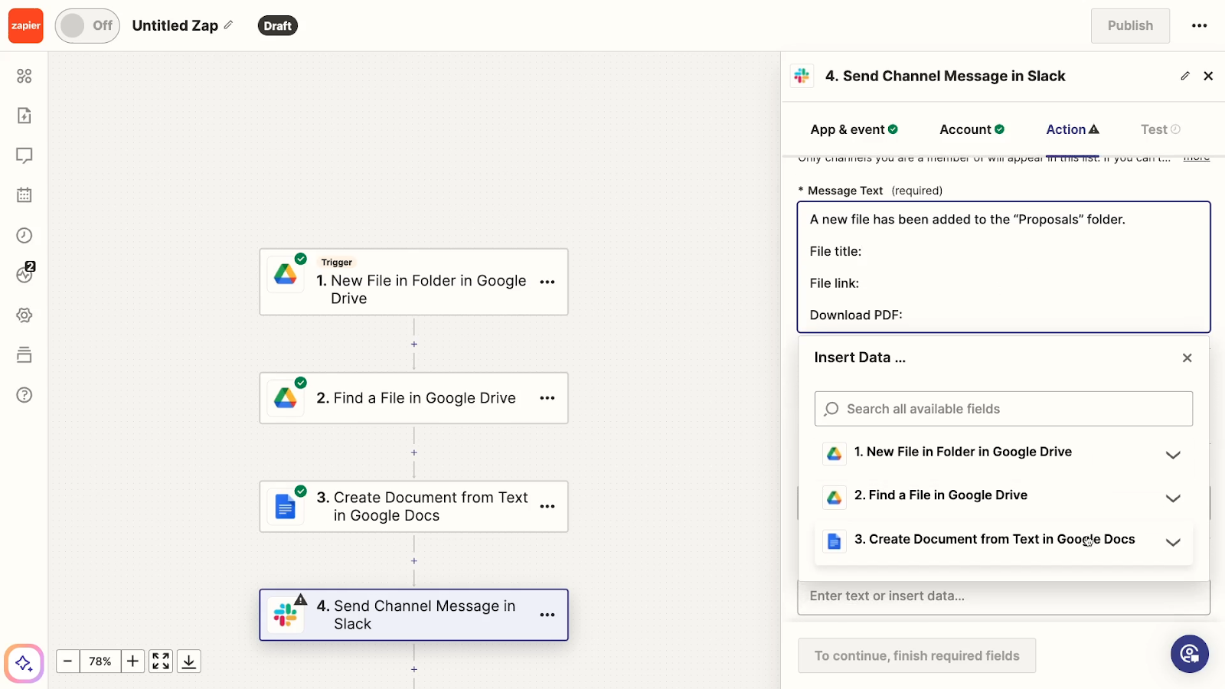1225x689 pixels.
Task: Open the top-right more options menu
Action: [1199, 26]
